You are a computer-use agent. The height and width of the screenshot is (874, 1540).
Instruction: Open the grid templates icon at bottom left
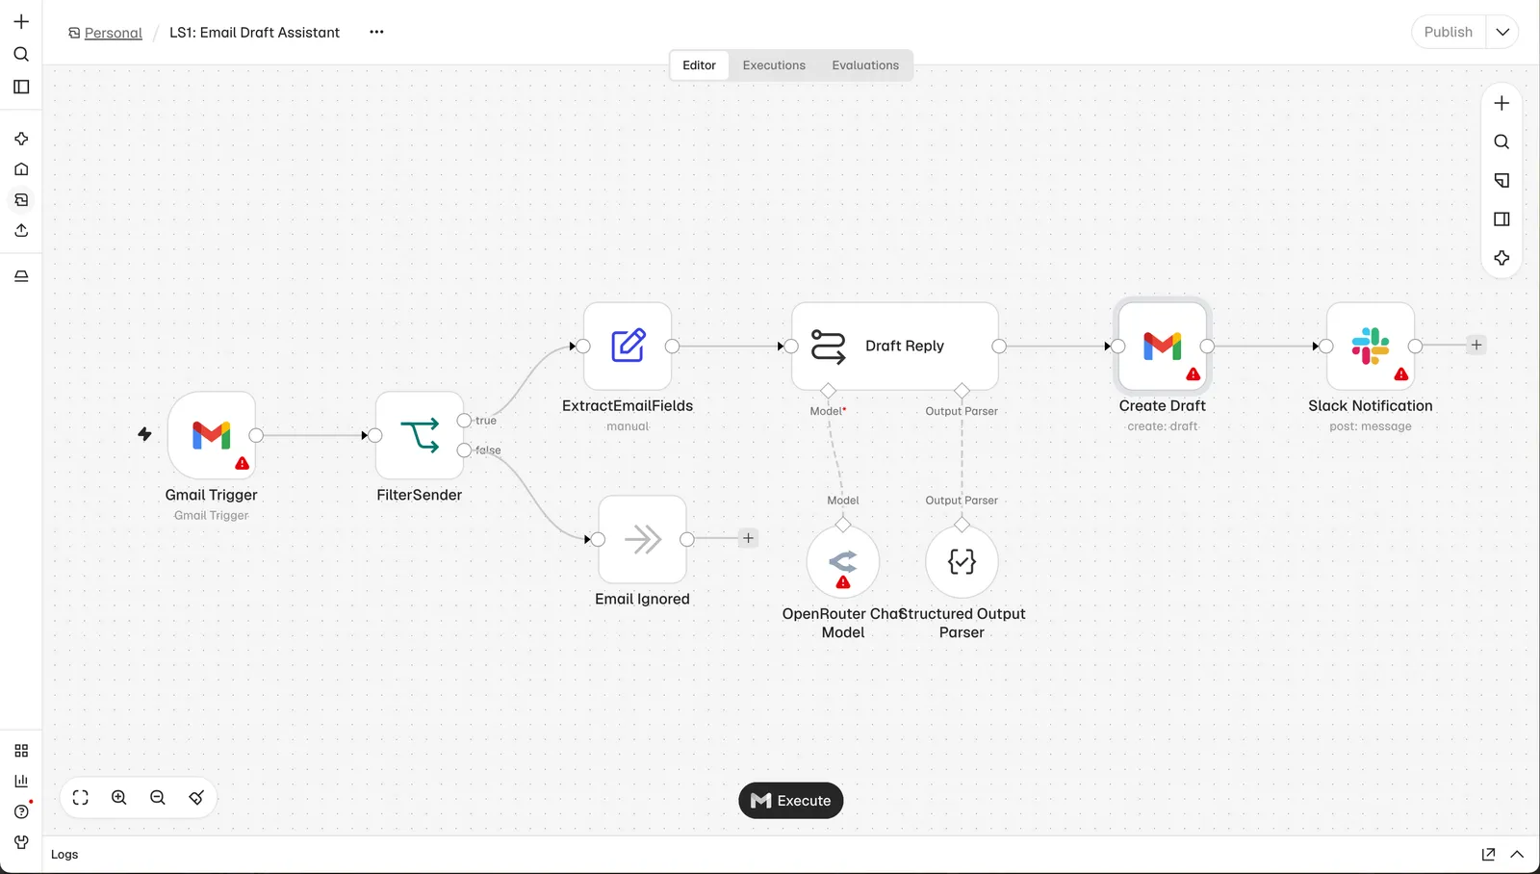click(x=21, y=751)
